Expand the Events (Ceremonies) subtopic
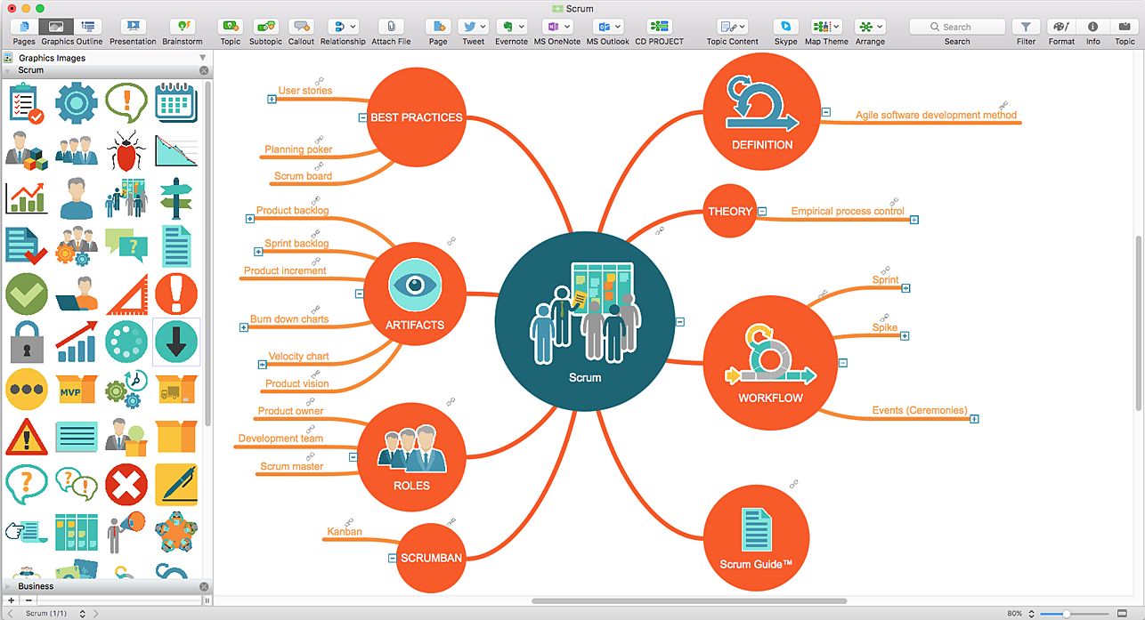Screen dimensions: 1145x620 coord(975,419)
